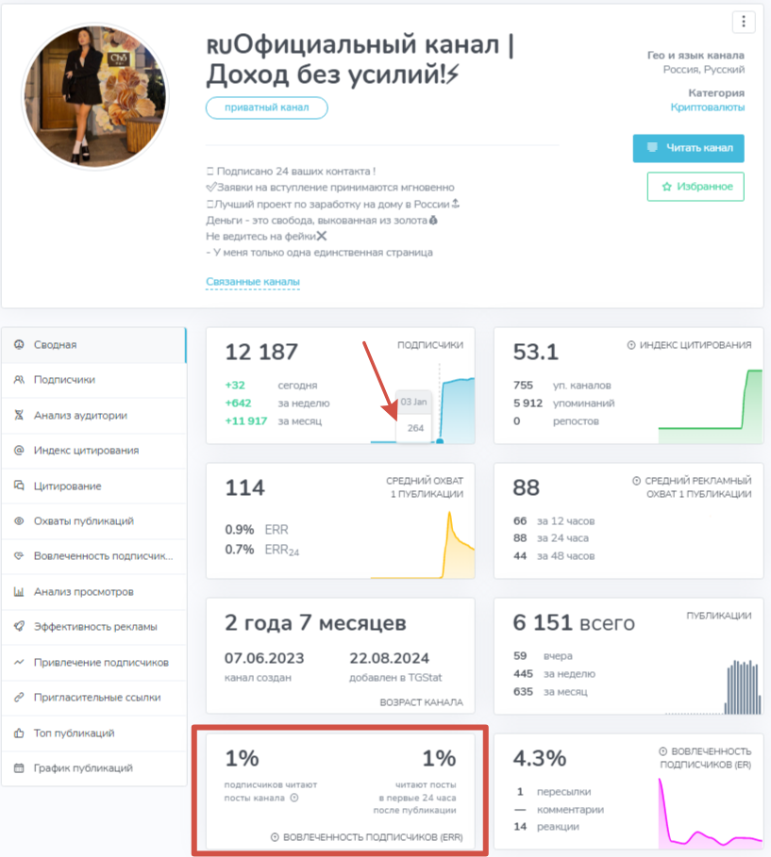
Task: Click the citation index green chart
Action: tap(711, 406)
